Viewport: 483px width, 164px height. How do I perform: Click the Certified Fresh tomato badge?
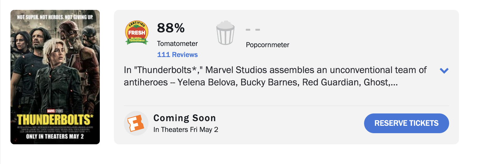pyautogui.click(x=136, y=33)
